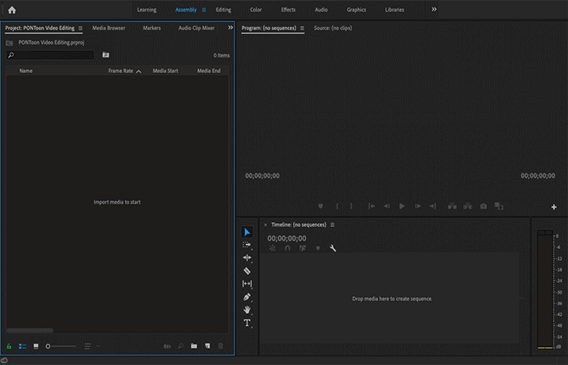Click Mark Out in Program monitor
568x365 pixels.
pos(351,206)
